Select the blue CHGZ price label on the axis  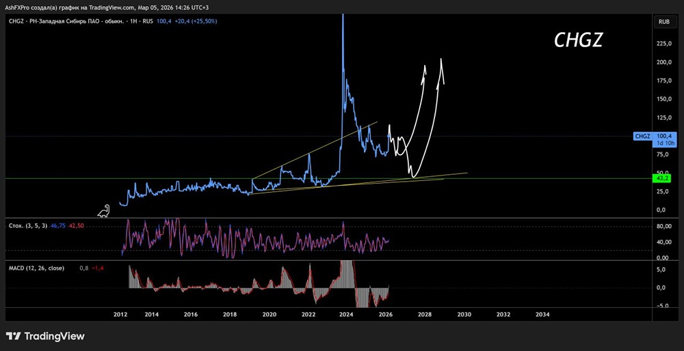click(x=642, y=137)
